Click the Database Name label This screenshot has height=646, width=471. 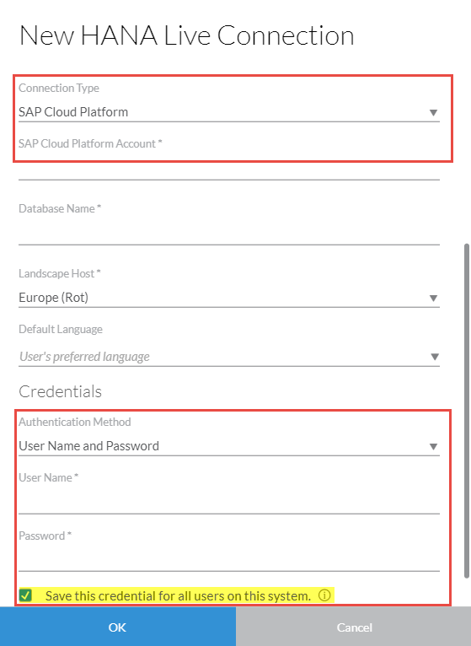[x=60, y=208]
